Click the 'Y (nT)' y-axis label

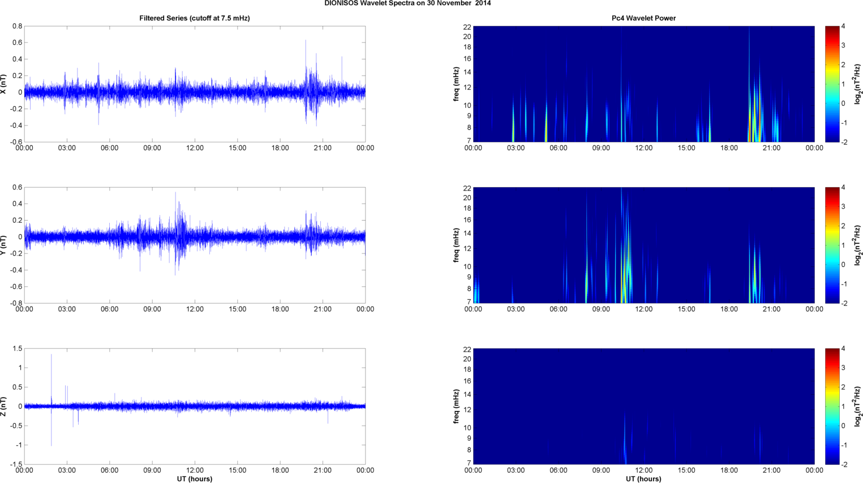[x=4, y=245]
